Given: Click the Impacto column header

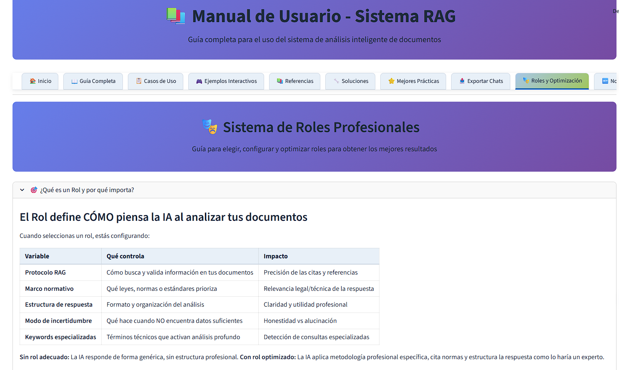Looking at the screenshot, I should click(x=276, y=256).
